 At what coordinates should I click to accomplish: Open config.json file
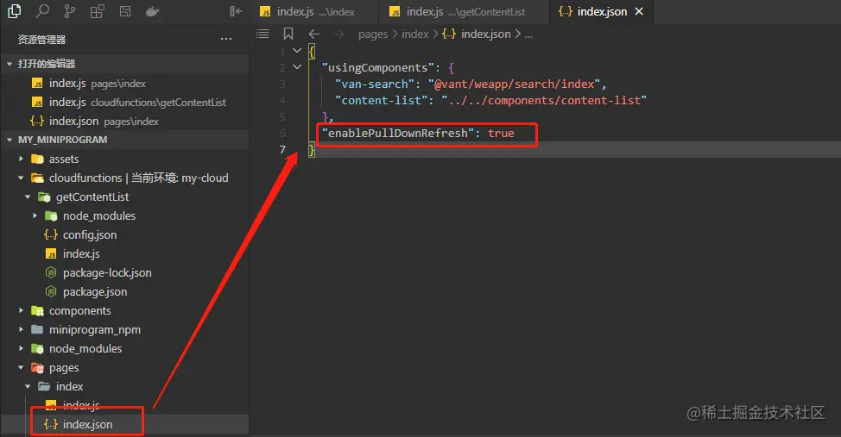point(124,234)
